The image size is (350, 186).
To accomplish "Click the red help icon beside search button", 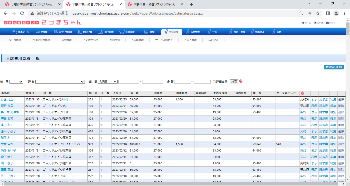I will click(x=241, y=81).
